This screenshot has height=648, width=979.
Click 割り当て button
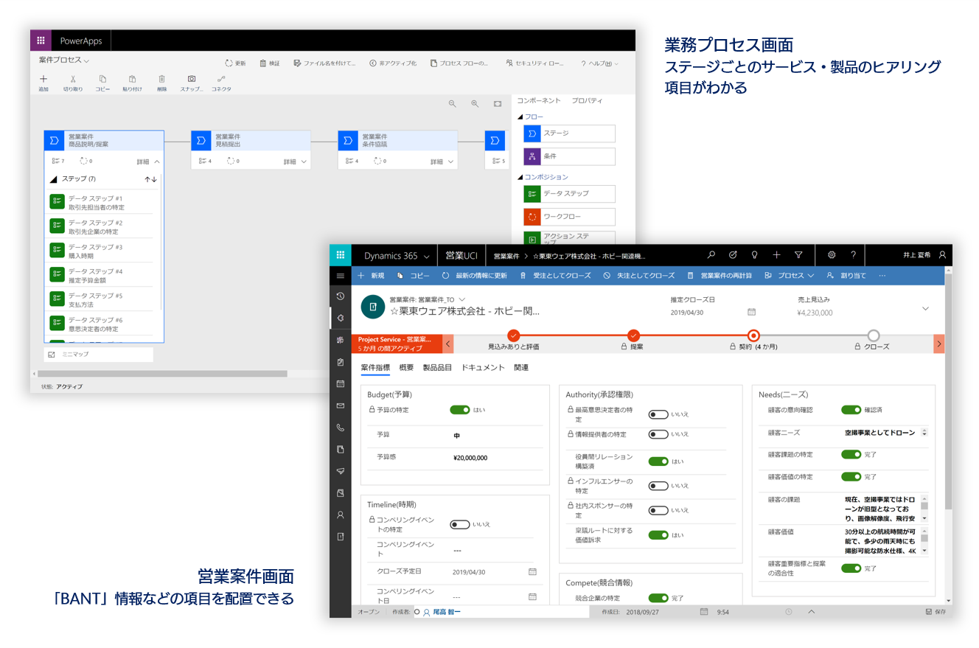coord(846,276)
